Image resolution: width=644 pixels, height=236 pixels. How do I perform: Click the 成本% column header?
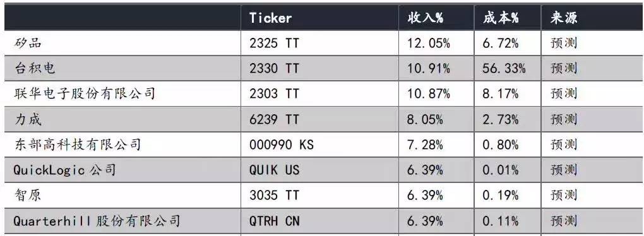(501, 18)
